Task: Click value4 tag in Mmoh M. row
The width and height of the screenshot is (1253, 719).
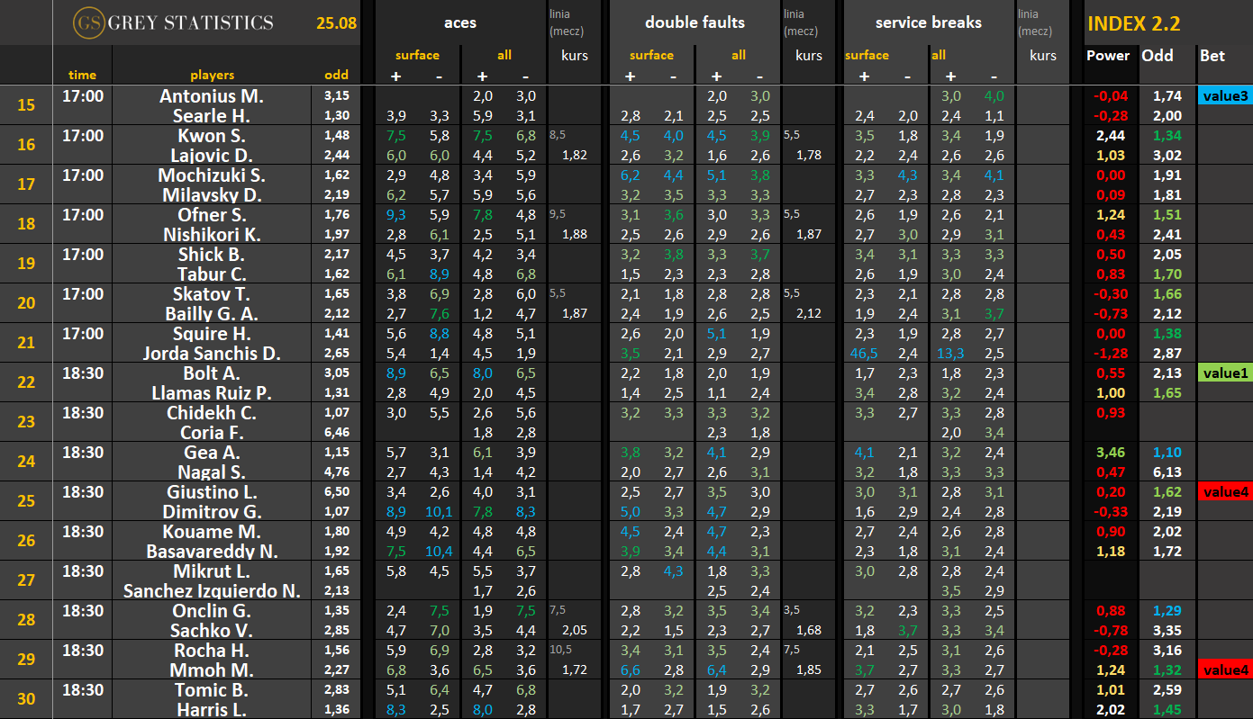Action: [1224, 670]
